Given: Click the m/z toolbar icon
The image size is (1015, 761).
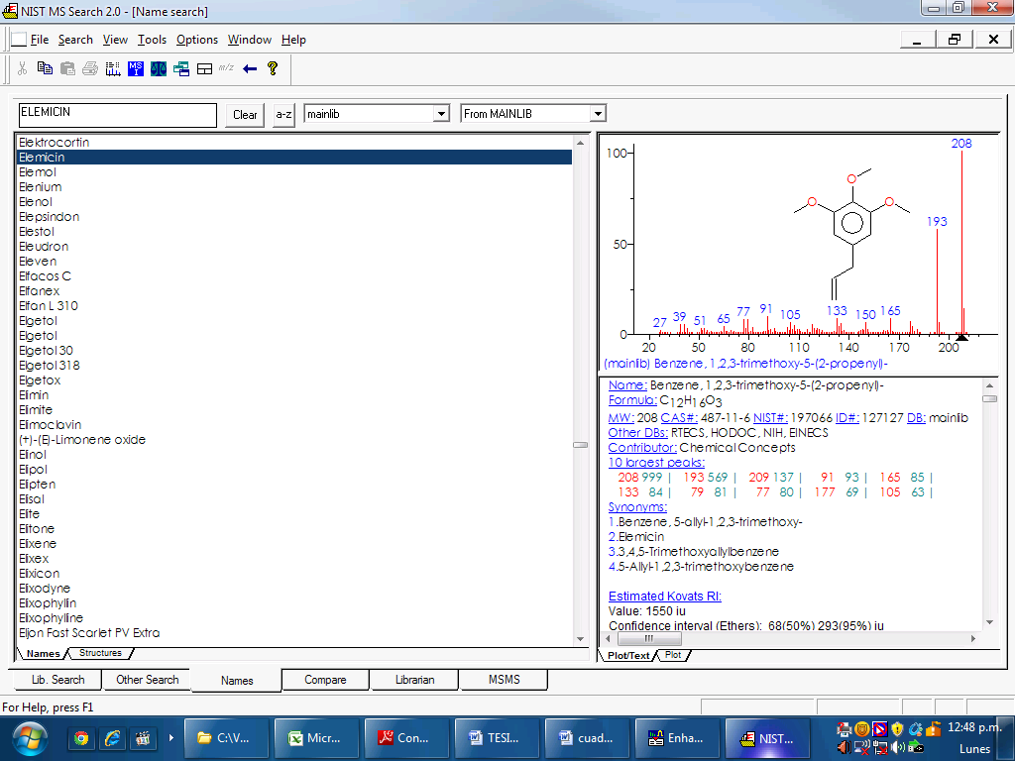Looking at the screenshot, I should [226, 68].
